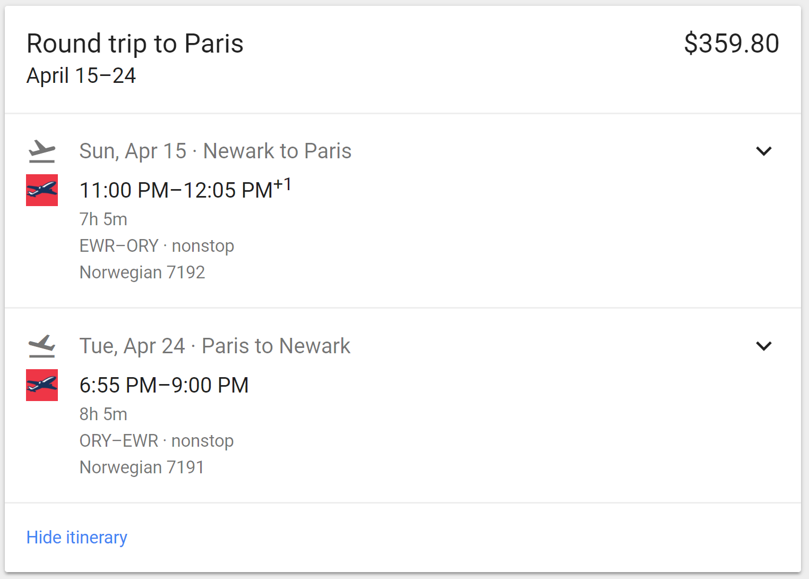Screen dimensions: 809x579
Task: Select the Round trip to Paris title
Action: (135, 44)
